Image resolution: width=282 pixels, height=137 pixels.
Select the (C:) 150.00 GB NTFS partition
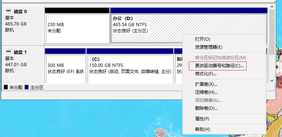point(130,69)
